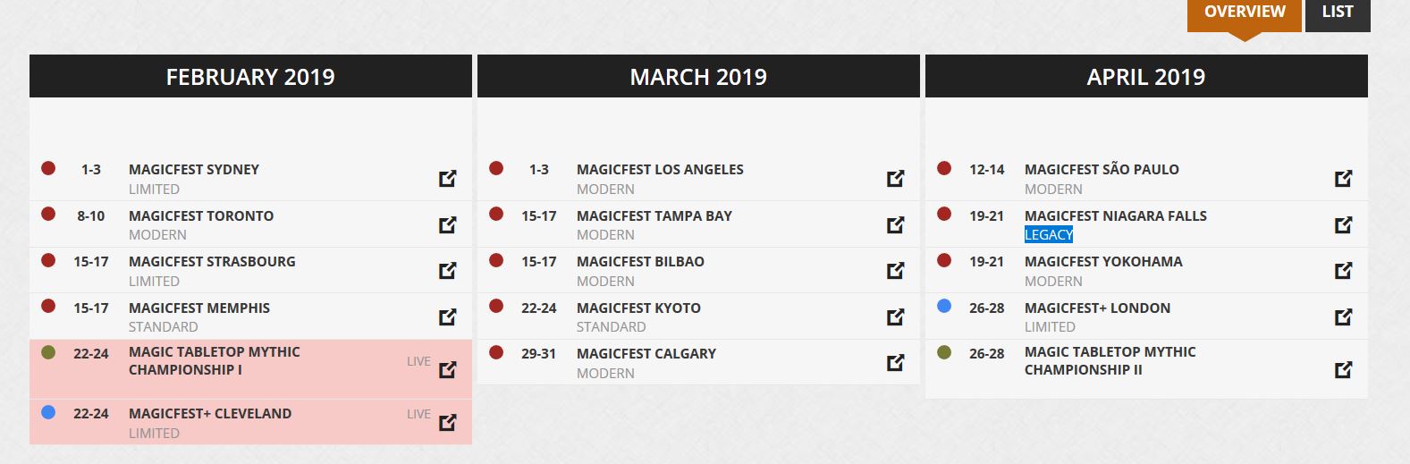Open external link icon for MagicFest Los Angeles
This screenshot has height=464, width=1410.
pos(895,179)
